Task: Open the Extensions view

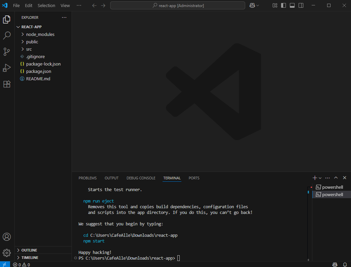Action: (x=7, y=84)
